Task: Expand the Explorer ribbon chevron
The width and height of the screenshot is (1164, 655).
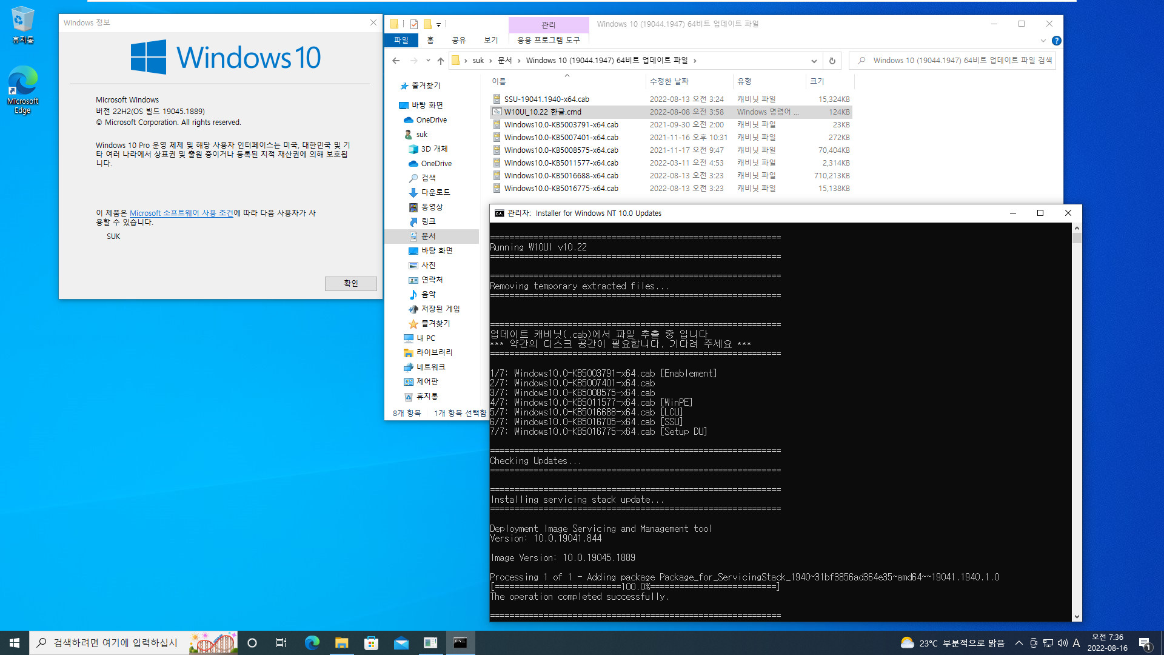Action: (x=1043, y=41)
